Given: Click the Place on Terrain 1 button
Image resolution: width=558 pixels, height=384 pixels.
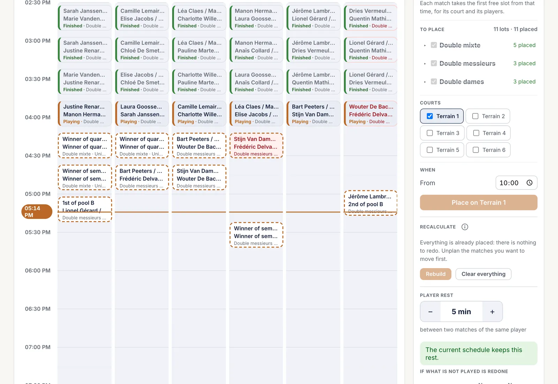Looking at the screenshot, I should click(478, 202).
